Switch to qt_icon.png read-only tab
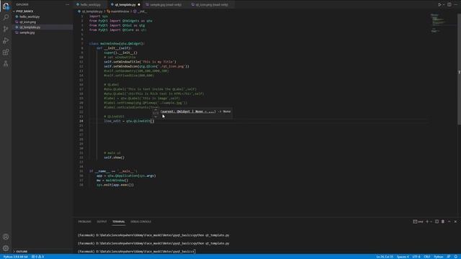Viewport: 461px width, 259px height. pyautogui.click(x=212, y=5)
